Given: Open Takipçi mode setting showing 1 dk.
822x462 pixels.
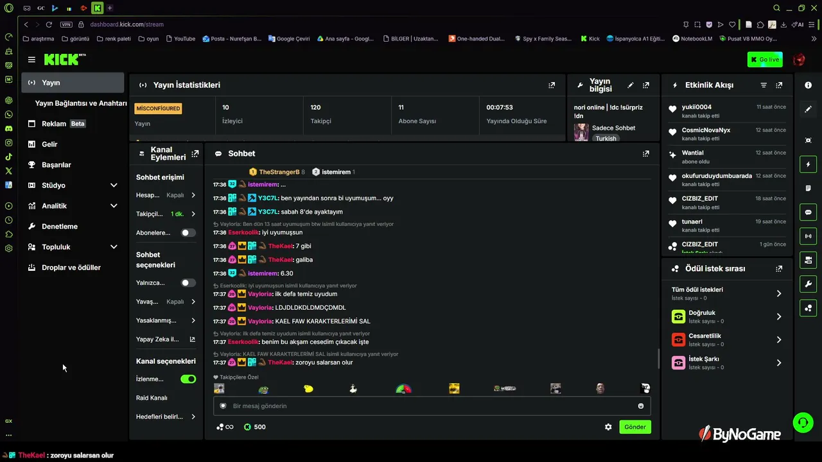Looking at the screenshot, I should [x=166, y=214].
